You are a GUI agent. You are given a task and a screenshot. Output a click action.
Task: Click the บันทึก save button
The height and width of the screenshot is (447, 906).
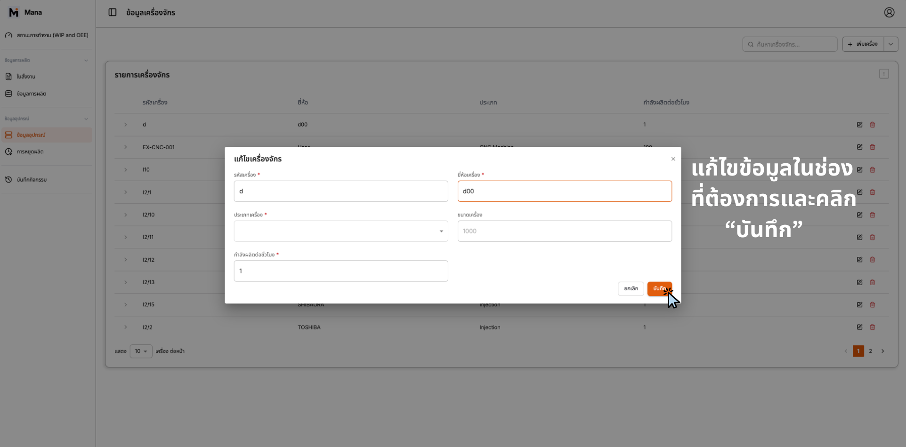coord(660,288)
